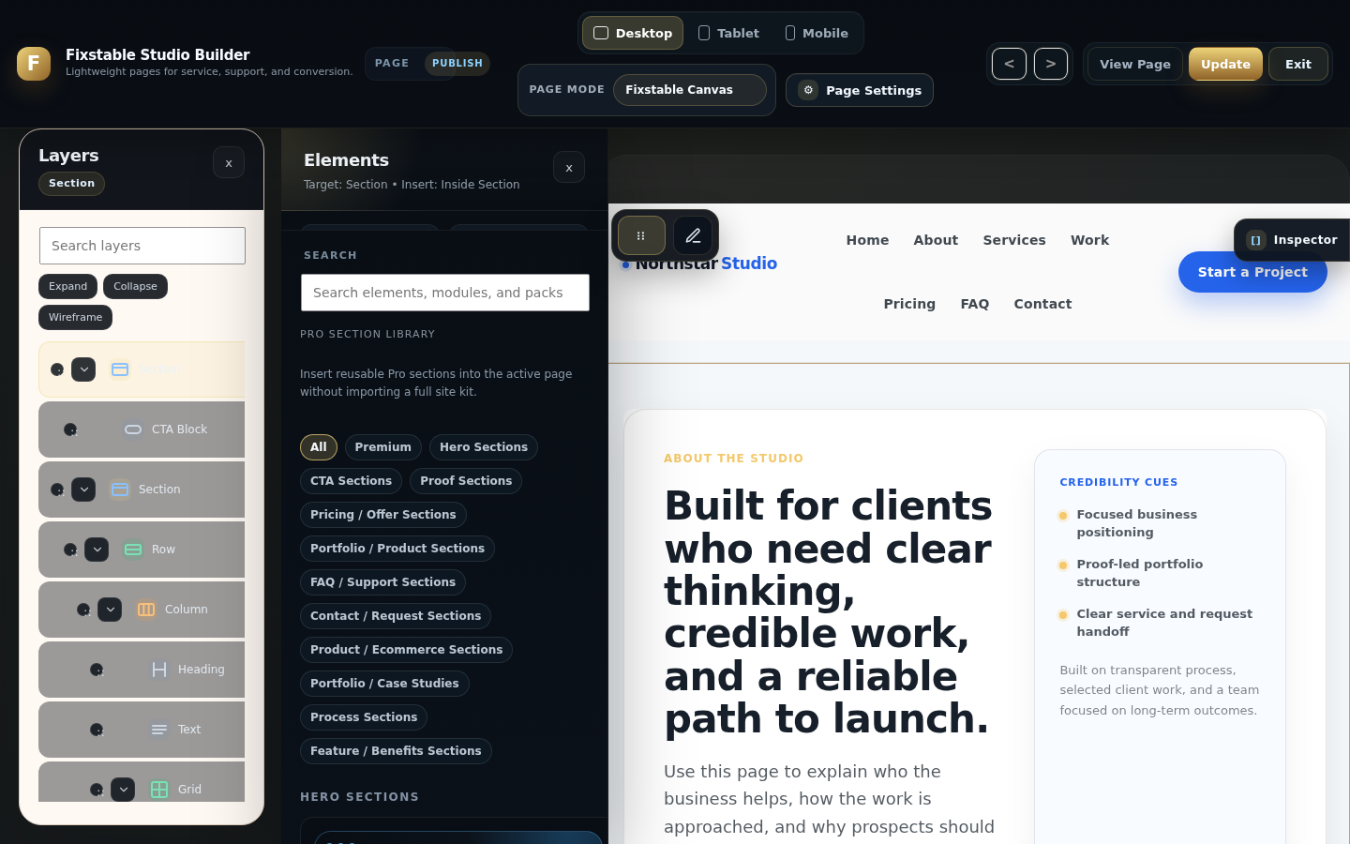The width and height of the screenshot is (1350, 844).
Task: Click the Desktop device icon
Action: 601,33
